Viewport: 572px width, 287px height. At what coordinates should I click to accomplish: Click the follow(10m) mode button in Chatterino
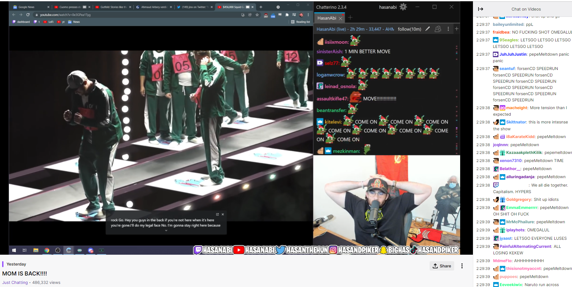tap(409, 29)
